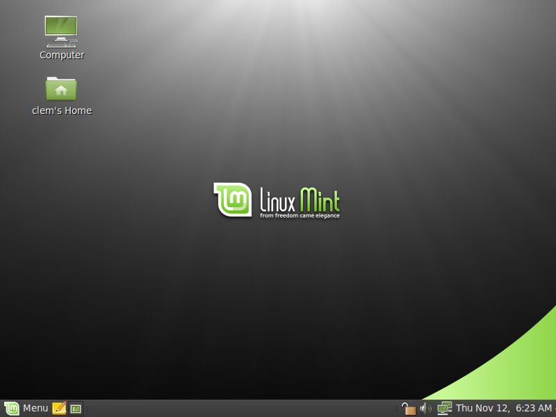Launch the text editor from the panel launcher
556x417 pixels.
[59, 408]
